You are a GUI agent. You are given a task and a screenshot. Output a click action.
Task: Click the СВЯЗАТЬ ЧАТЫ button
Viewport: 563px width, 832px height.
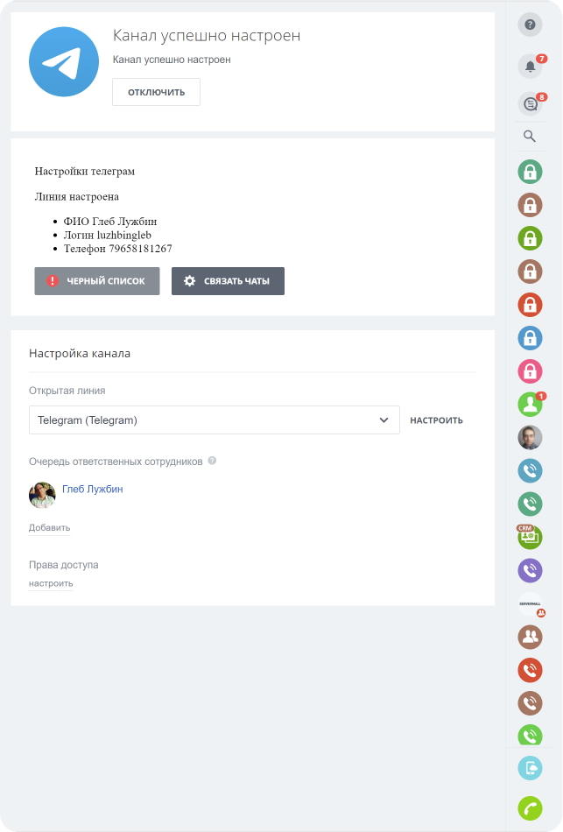tap(228, 281)
